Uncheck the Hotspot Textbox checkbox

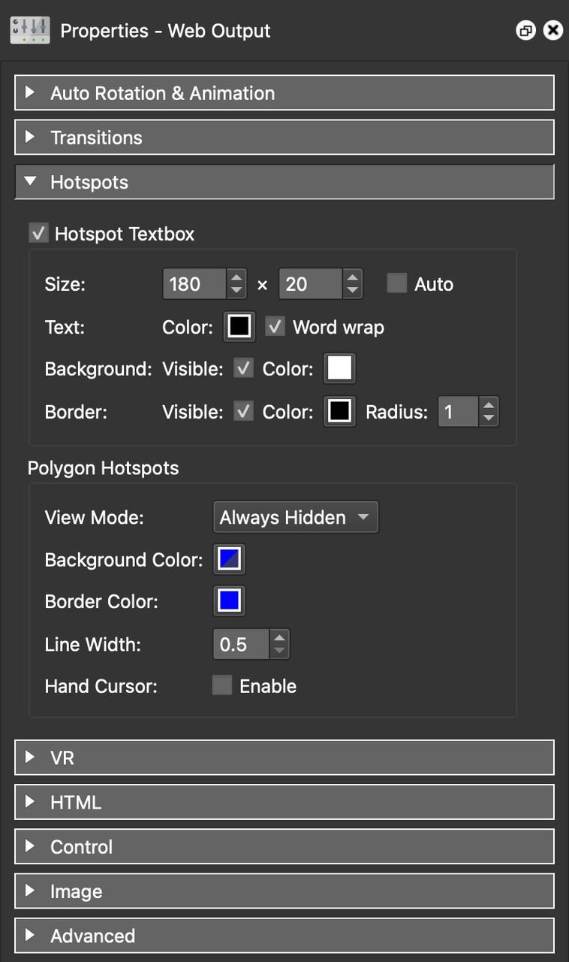[x=38, y=234]
